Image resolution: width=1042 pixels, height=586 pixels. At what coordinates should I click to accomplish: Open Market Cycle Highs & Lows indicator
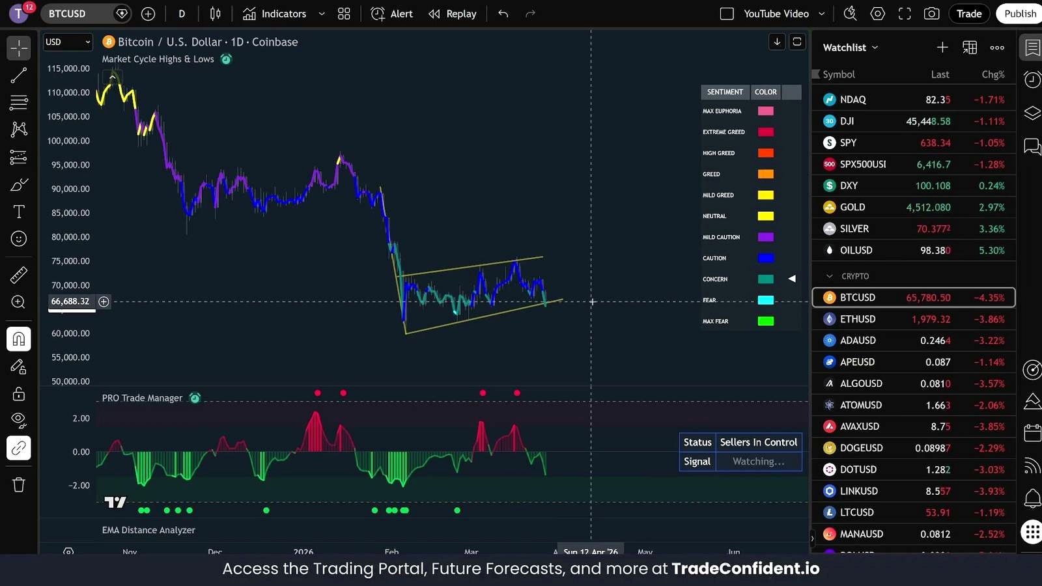click(x=158, y=59)
